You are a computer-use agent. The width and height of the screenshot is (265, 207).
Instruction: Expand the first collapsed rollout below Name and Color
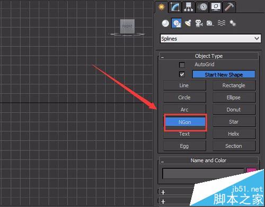click(163, 192)
